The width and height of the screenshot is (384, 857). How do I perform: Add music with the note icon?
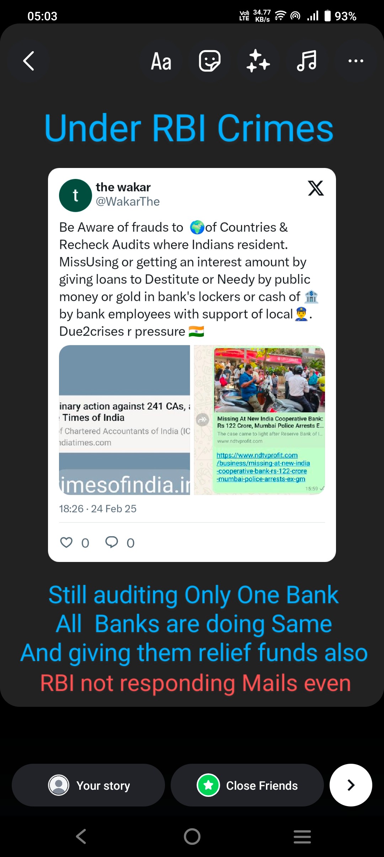click(x=306, y=61)
